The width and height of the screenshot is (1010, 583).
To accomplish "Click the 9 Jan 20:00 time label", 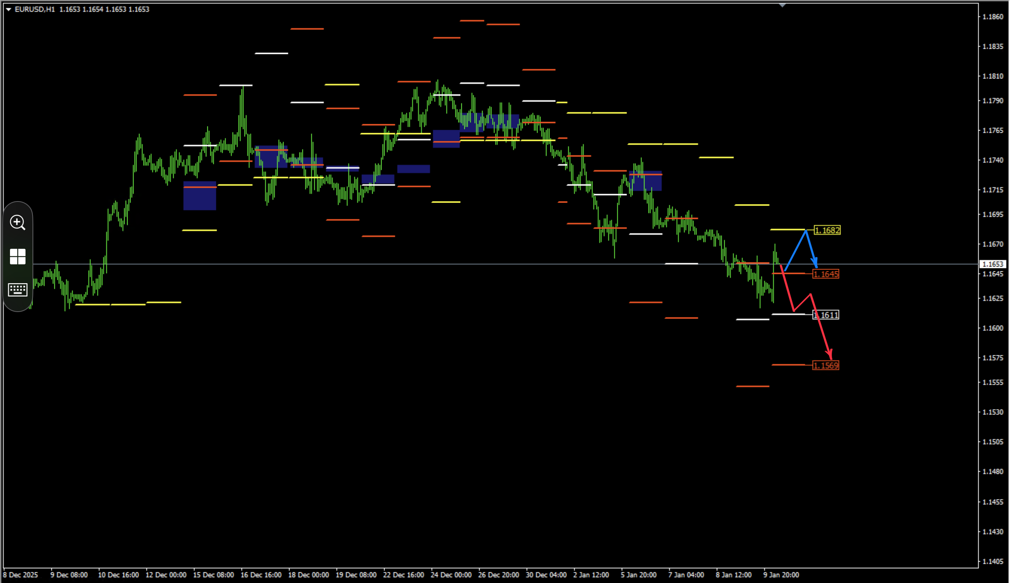I will pyautogui.click(x=782, y=575).
